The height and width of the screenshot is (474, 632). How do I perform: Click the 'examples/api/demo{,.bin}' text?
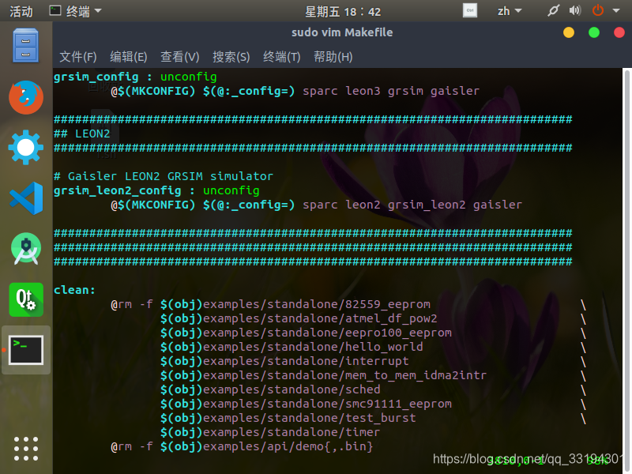tap(288, 446)
